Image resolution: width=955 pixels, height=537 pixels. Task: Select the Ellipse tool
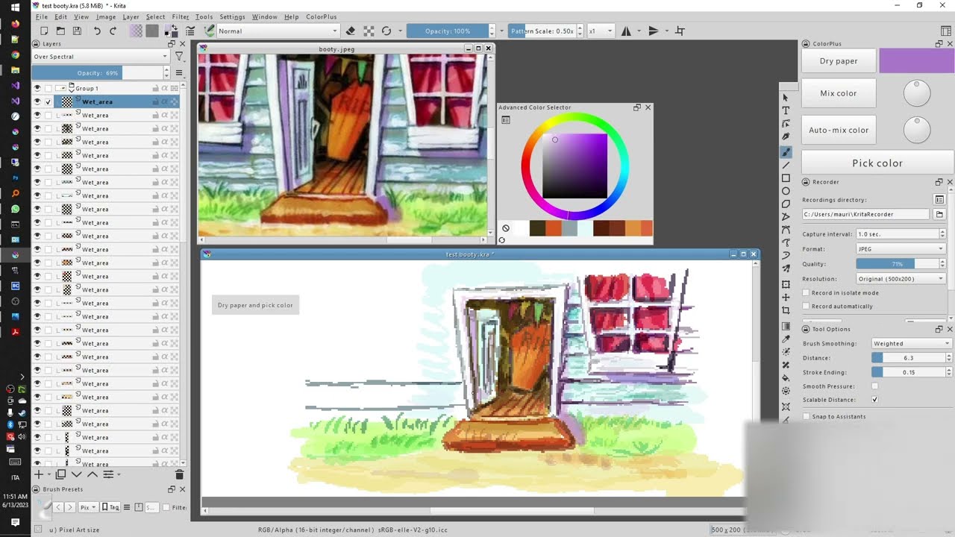click(786, 191)
